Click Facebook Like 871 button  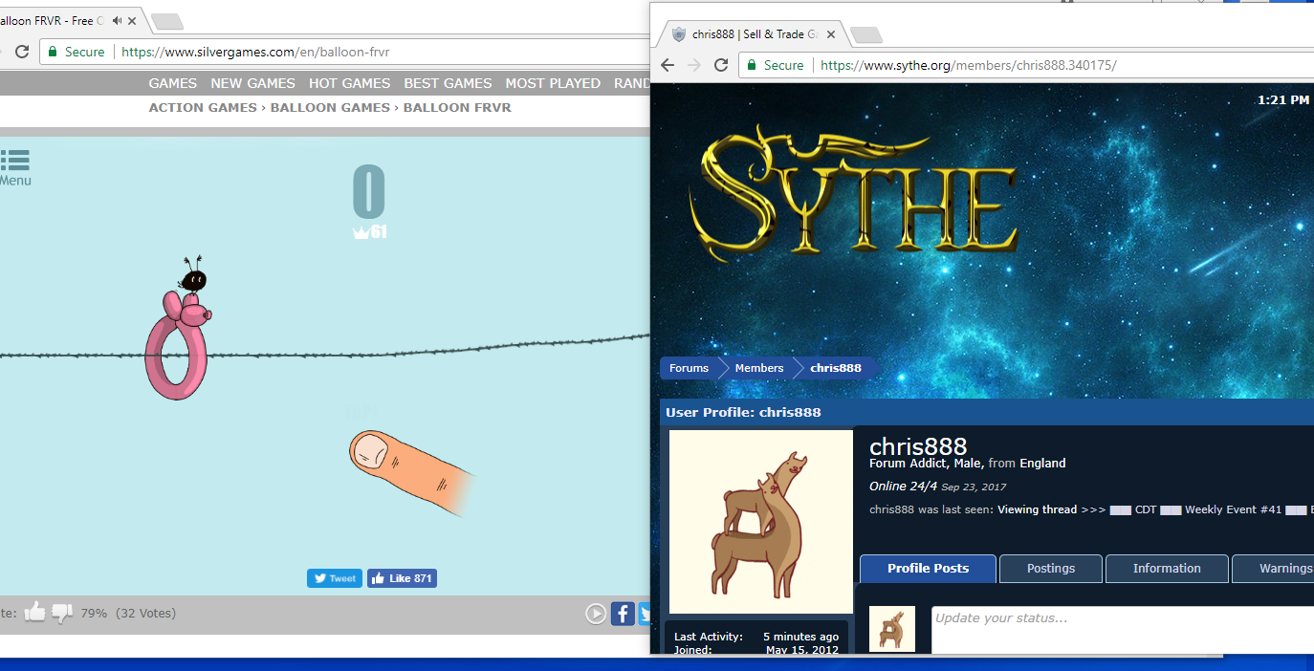[x=402, y=578]
